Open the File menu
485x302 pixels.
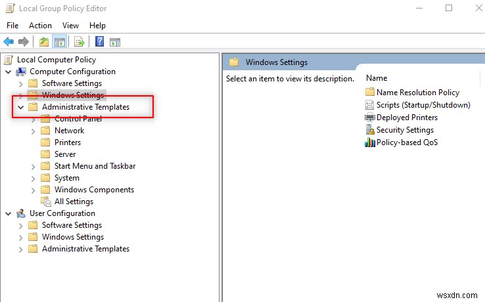(12, 26)
